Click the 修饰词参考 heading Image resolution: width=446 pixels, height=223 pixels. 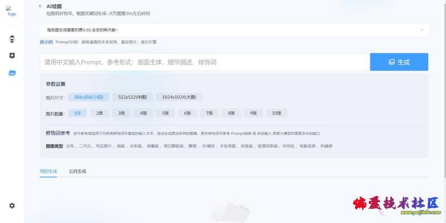[58, 133]
